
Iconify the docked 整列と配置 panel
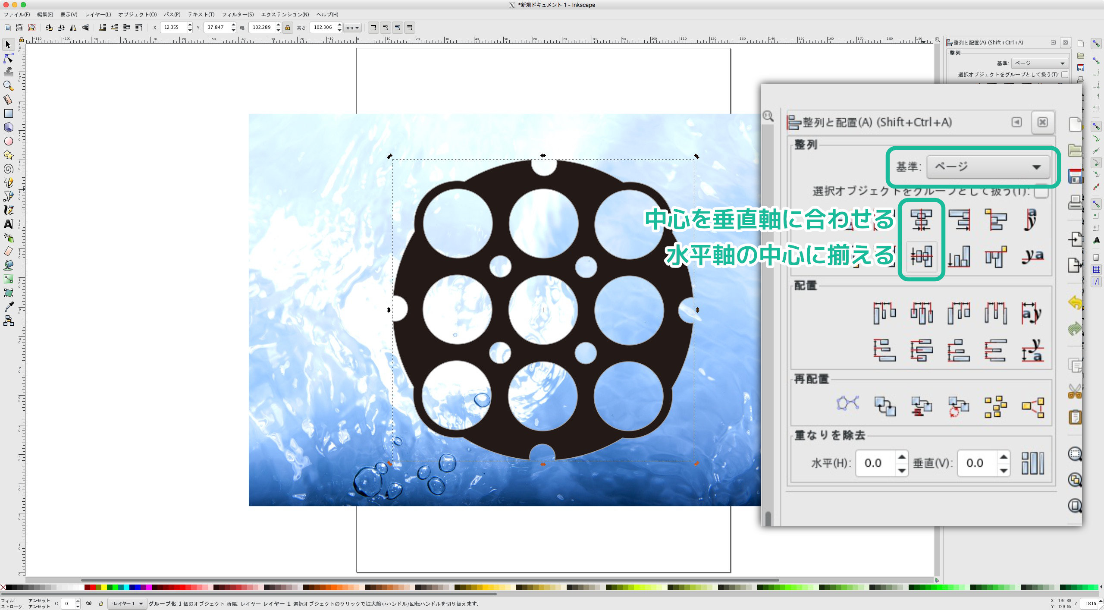pyautogui.click(x=1053, y=43)
